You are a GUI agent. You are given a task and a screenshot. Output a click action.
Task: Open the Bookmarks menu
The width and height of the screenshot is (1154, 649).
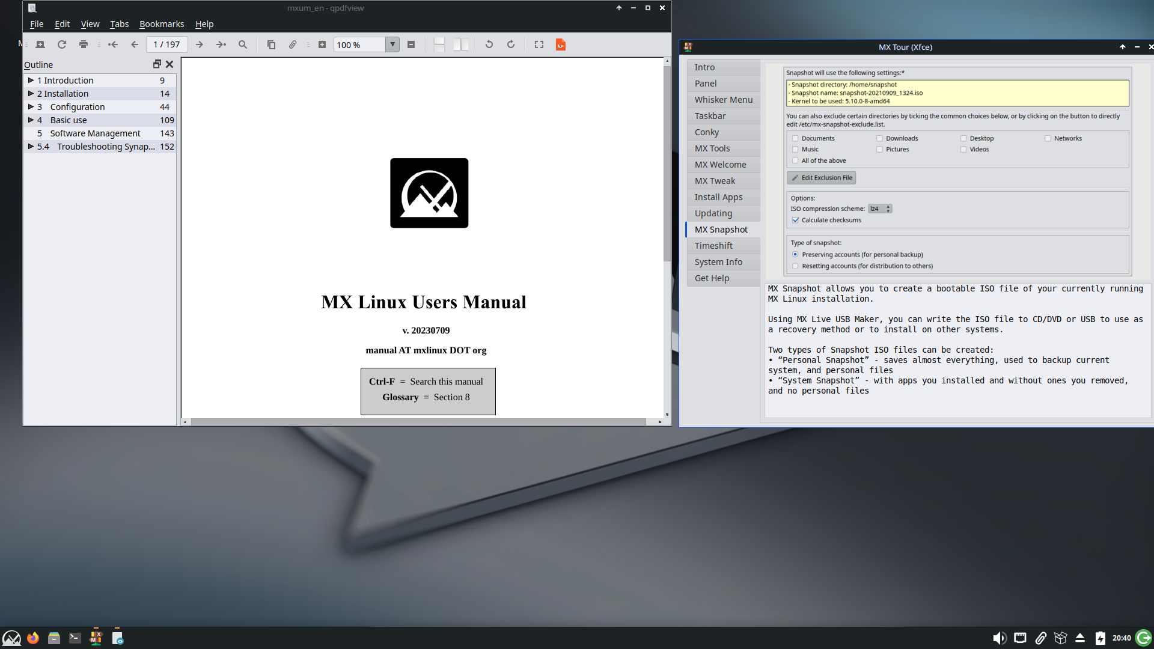(x=162, y=24)
